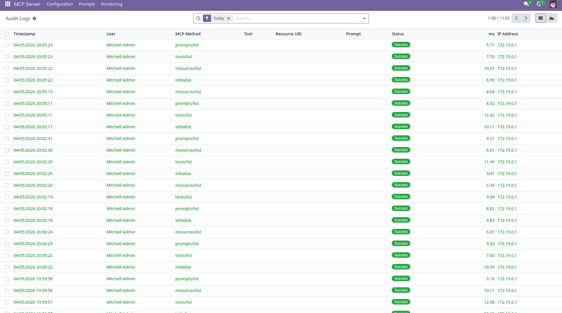Click the search magnifier icon
Screen dimensions: 562x313
tap(198, 18)
